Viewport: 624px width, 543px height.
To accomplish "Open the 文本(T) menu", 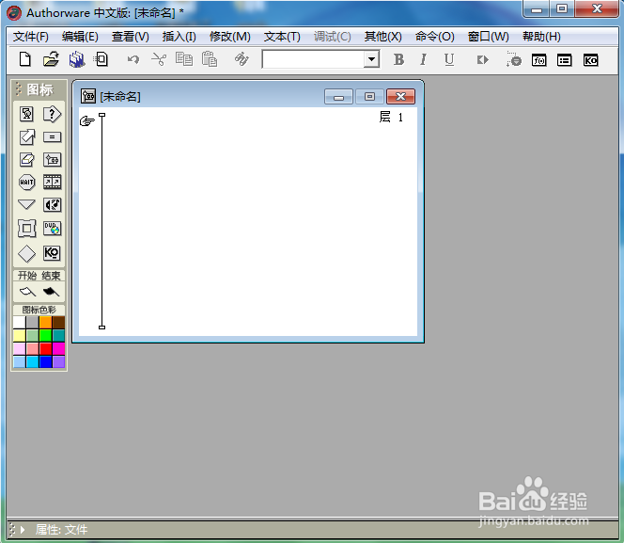I will [282, 37].
